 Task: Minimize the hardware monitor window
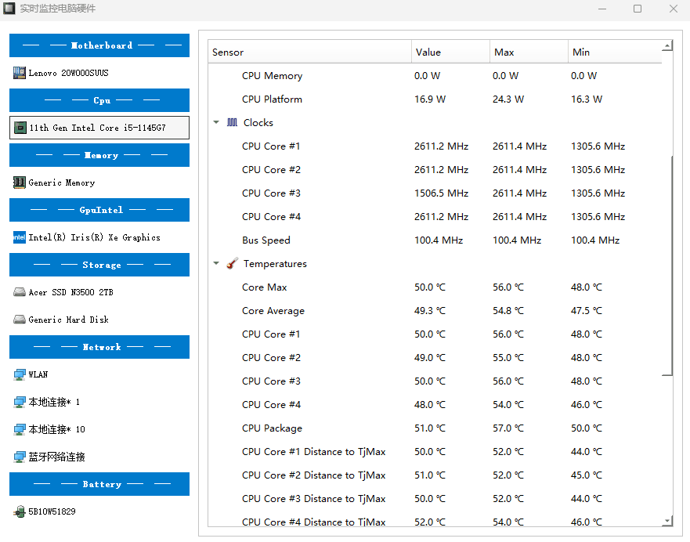[602, 9]
